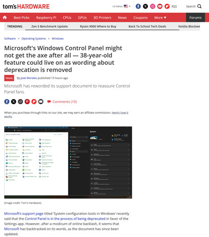Go to Windows breadcrumb
Viewport: 209px width, 237px height.
58,38
